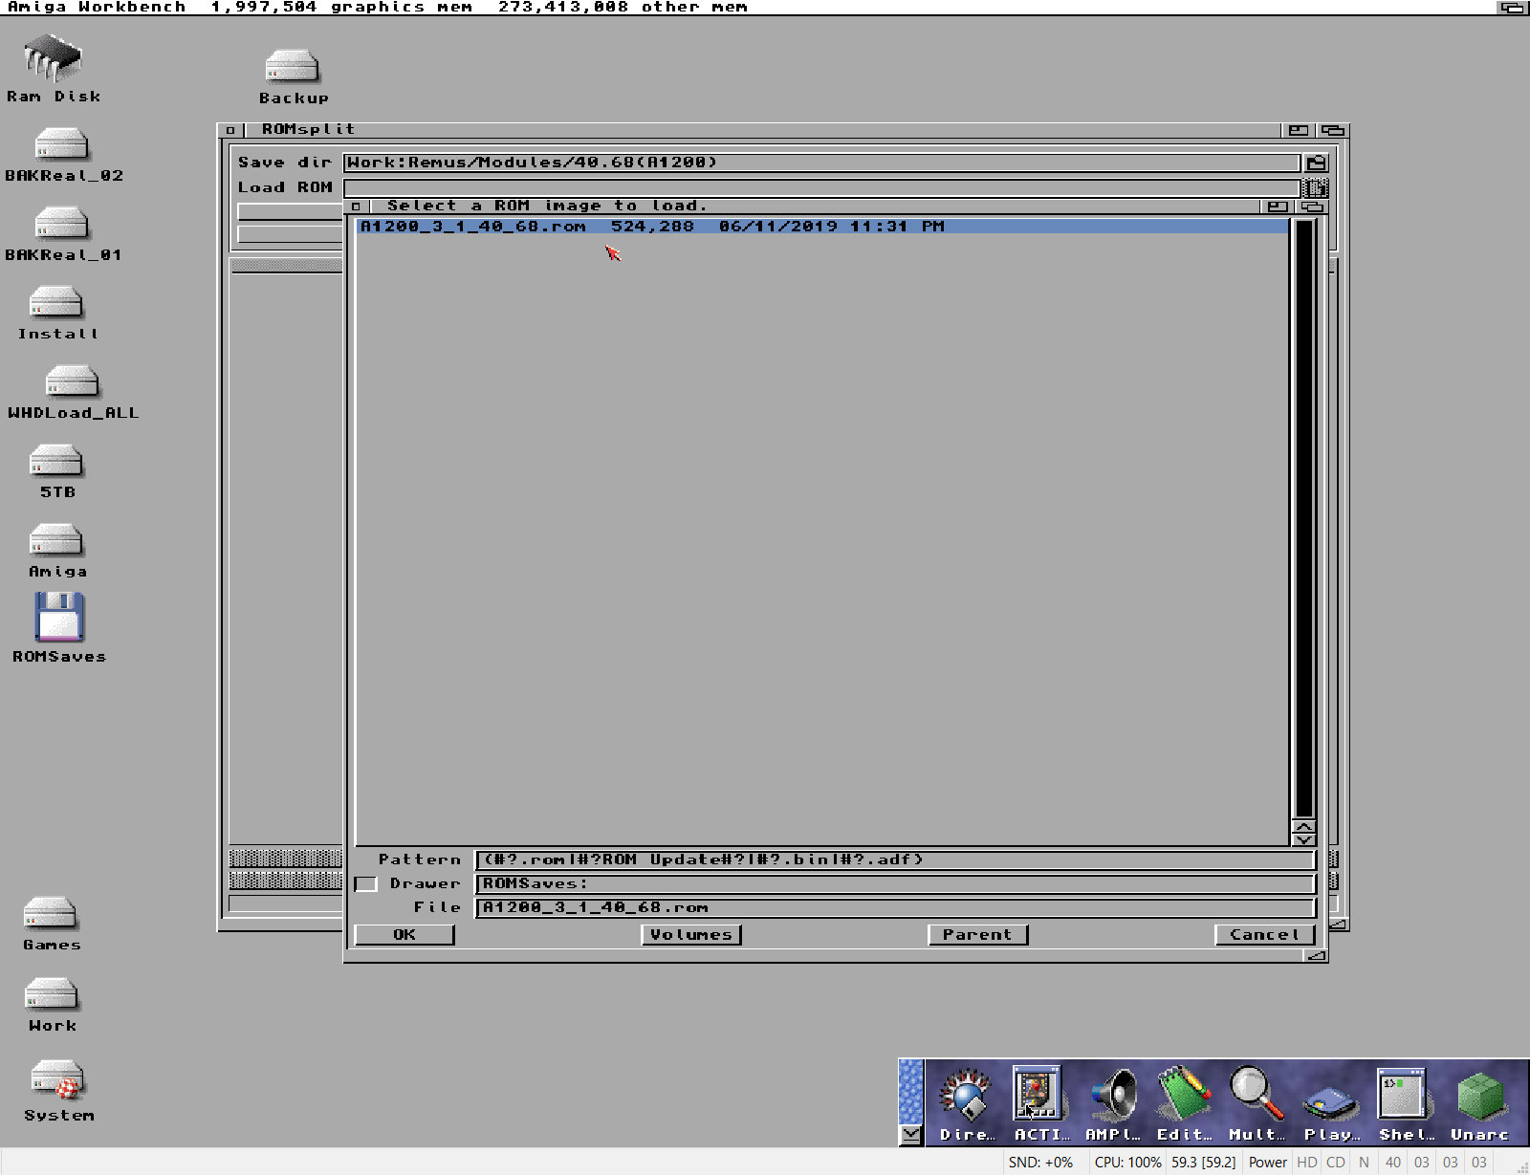Screen dimensions: 1530x1175
Task: Click the file list scrollbar down arrow
Action: 1303,840
